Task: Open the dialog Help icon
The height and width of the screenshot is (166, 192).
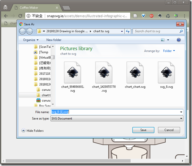Action: [178, 40]
